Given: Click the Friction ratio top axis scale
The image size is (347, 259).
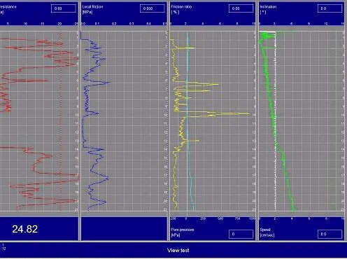Looking at the screenshot, I should click(213, 24).
